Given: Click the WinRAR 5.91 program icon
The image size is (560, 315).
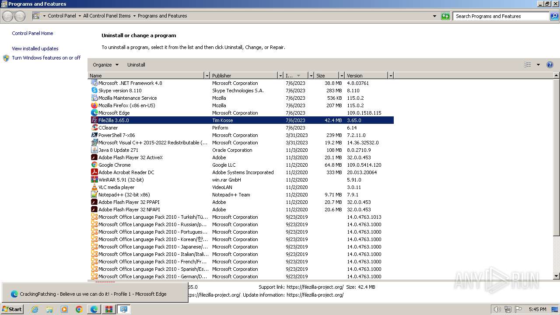Looking at the screenshot, I should coord(94,180).
